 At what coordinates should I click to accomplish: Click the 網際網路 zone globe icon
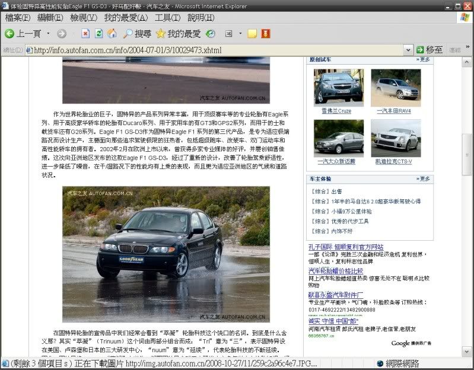tap(380, 363)
